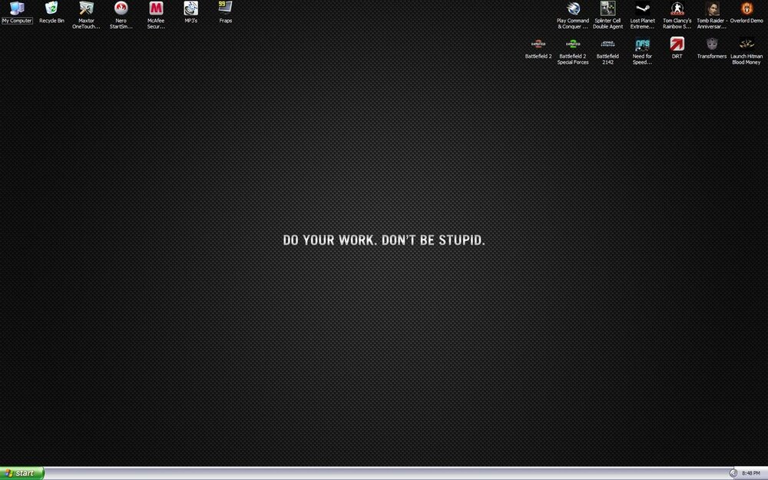Click the Recycle Bin icon
This screenshot has width=768, height=480.
click(51, 8)
